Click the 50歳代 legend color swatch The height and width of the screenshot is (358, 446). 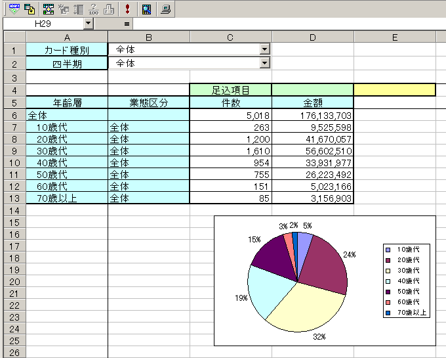click(388, 292)
